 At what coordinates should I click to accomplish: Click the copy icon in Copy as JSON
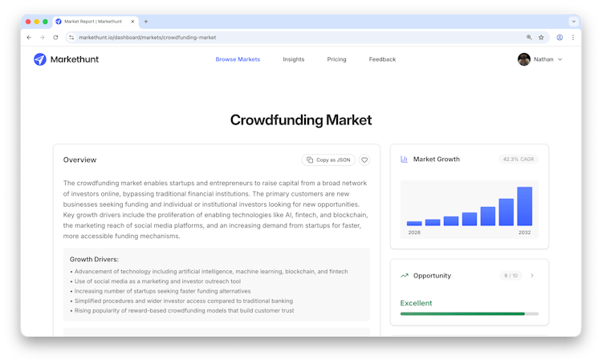click(310, 160)
